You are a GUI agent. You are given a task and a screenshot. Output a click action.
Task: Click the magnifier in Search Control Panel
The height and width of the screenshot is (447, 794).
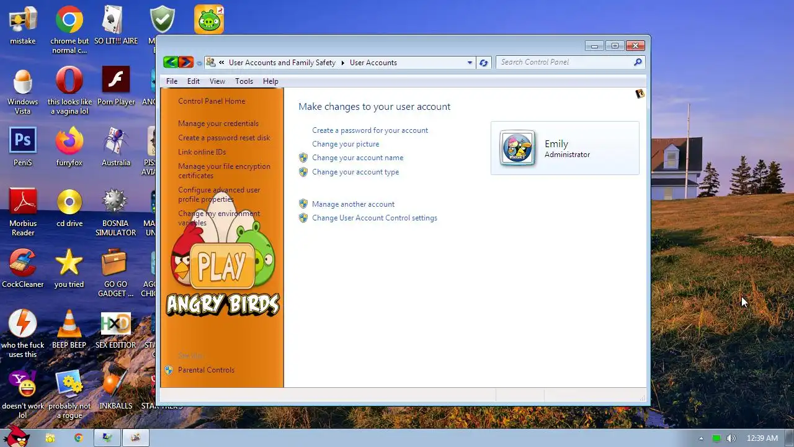pyautogui.click(x=637, y=62)
